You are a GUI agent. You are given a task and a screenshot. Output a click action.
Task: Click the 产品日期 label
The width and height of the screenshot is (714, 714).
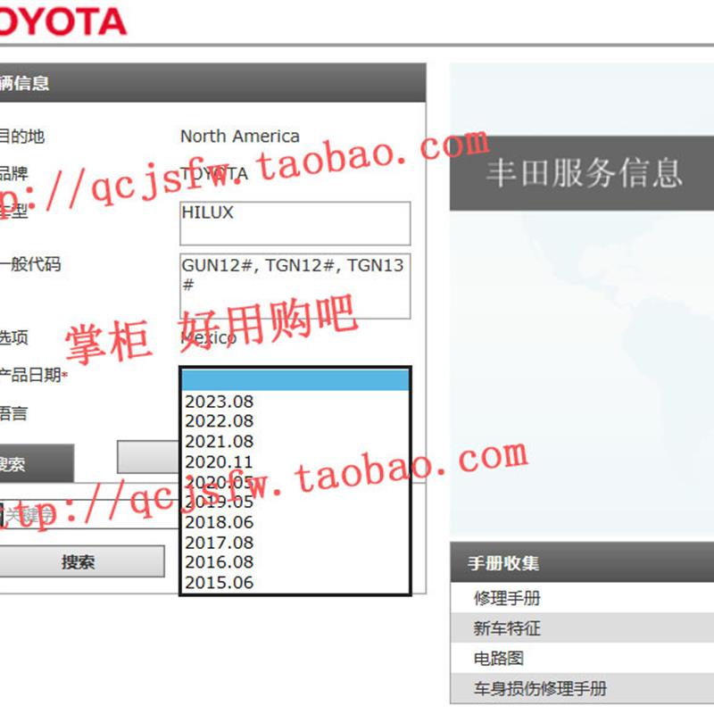33,375
